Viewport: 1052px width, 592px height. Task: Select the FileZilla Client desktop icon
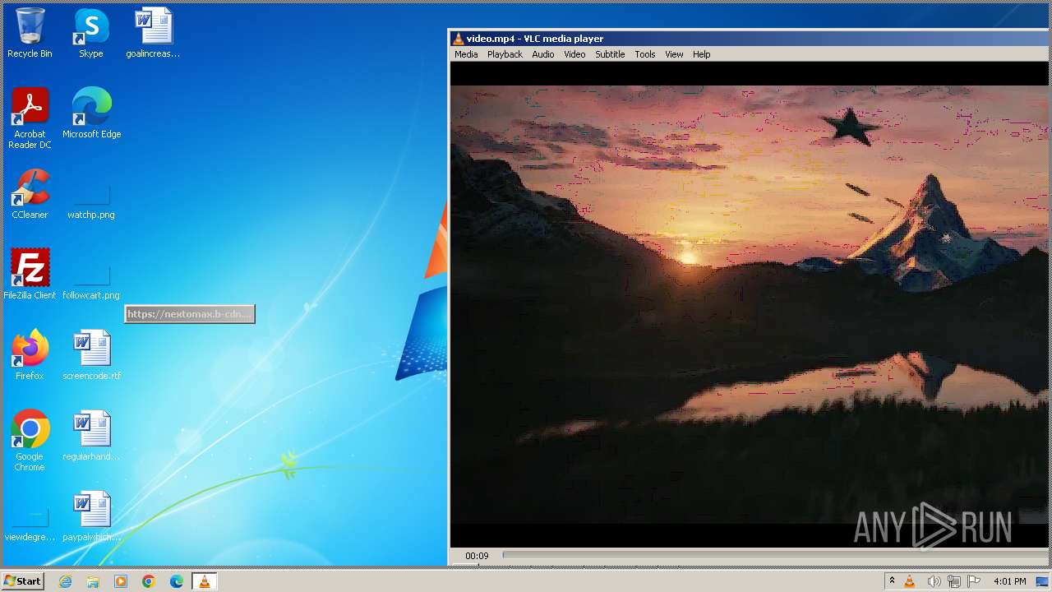30,275
